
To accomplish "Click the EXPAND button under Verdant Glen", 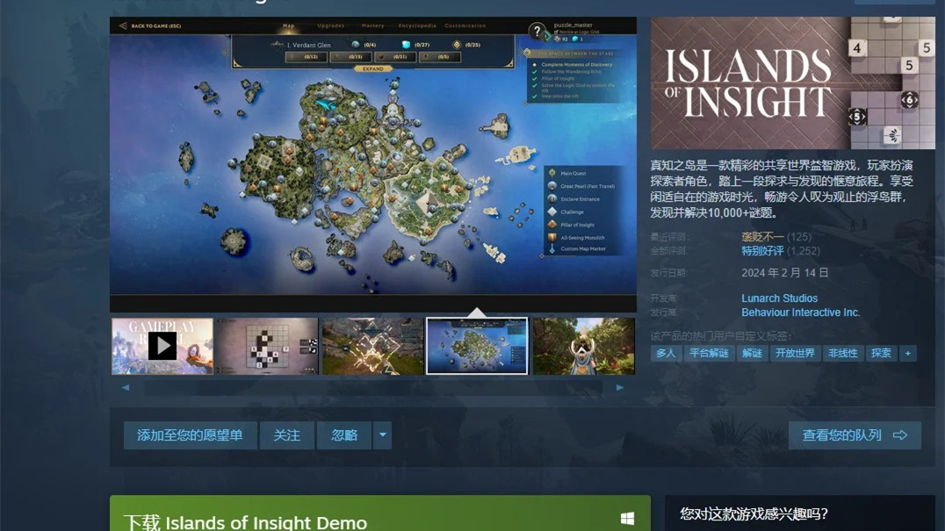I will point(373,68).
